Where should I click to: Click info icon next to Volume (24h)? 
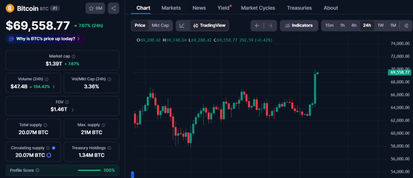click(46, 79)
